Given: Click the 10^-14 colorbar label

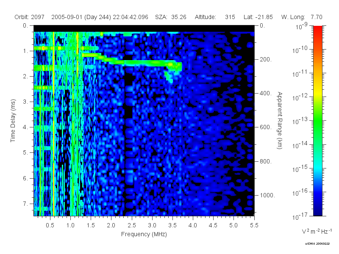Looking at the screenshot, I should (x=300, y=145).
